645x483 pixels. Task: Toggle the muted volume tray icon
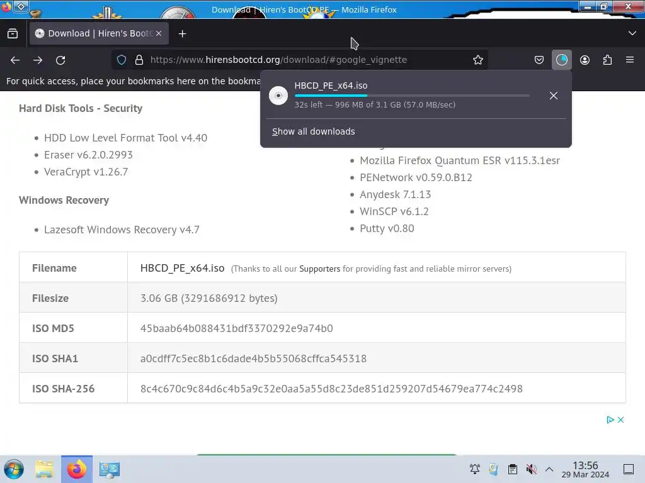[531, 469]
